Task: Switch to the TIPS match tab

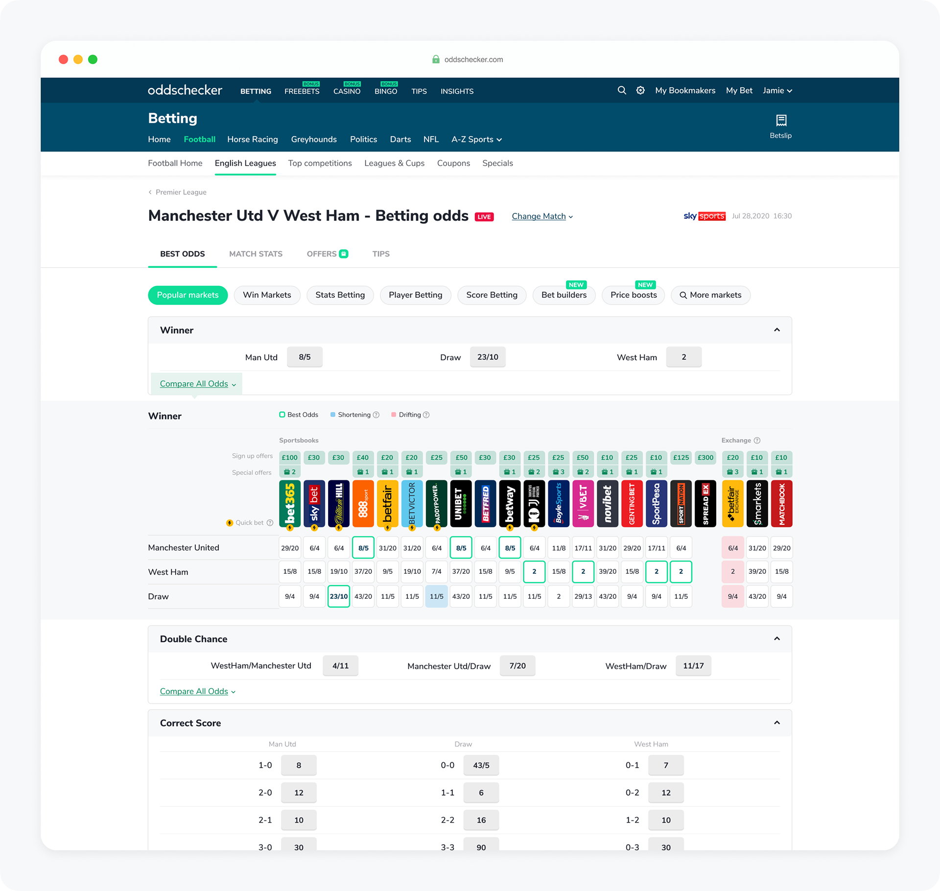Action: [381, 254]
